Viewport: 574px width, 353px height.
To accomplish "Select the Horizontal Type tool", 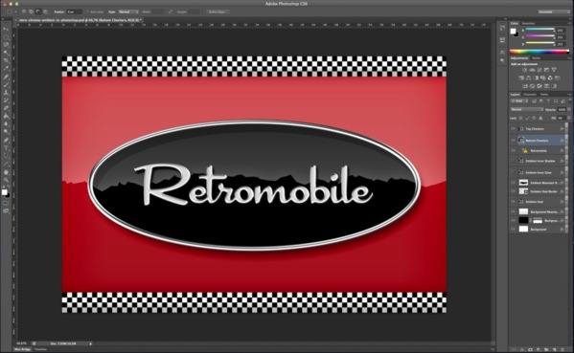I will [x=6, y=148].
